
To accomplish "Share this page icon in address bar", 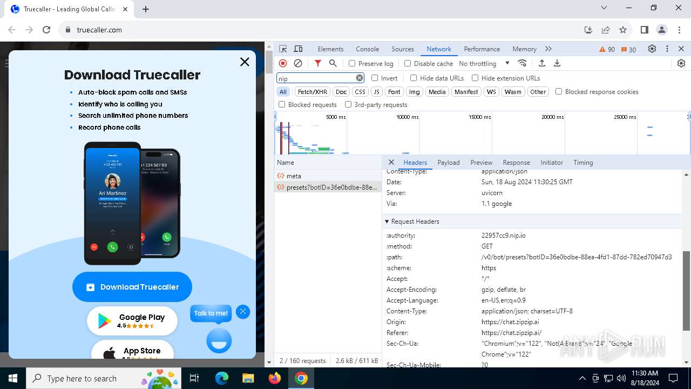I will [x=606, y=30].
